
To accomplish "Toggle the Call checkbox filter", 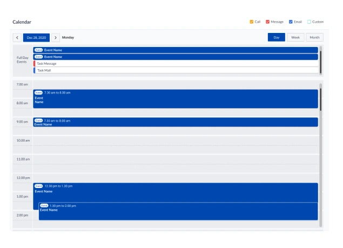I will [x=252, y=22].
